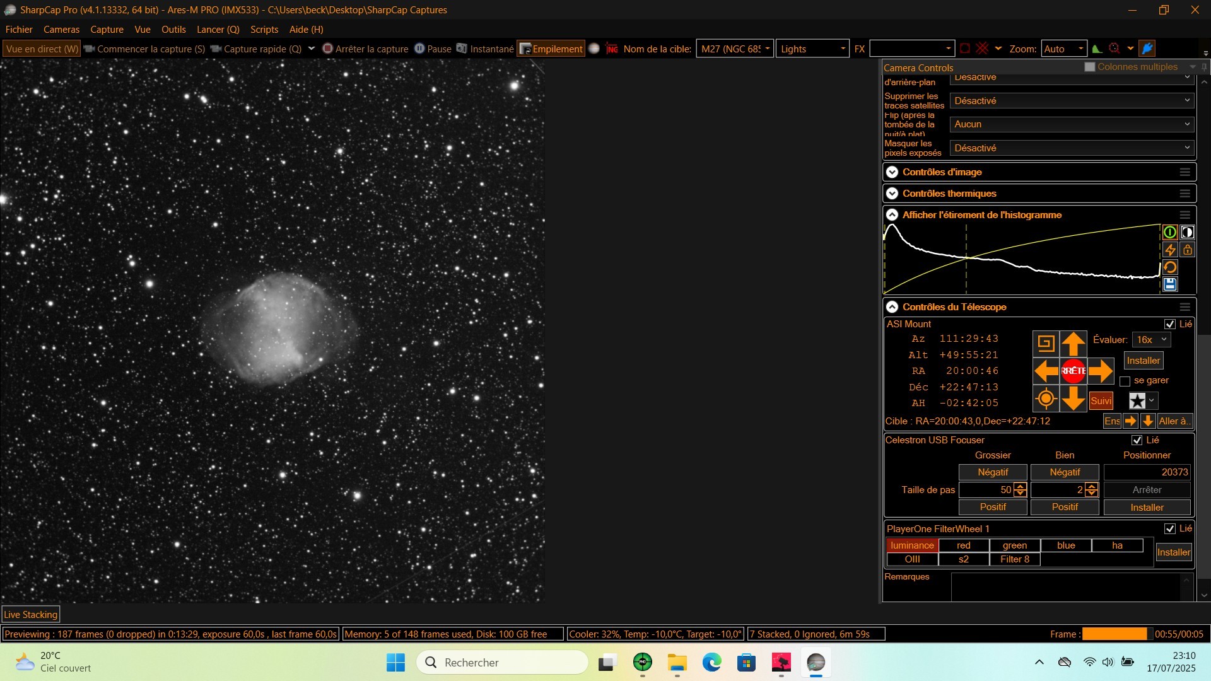Save histogram stretch with the floppy disk icon
1211x681 pixels.
[1170, 284]
